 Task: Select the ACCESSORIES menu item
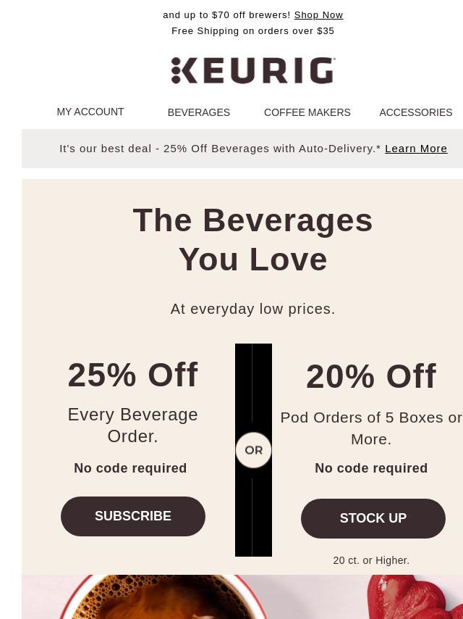pos(416,112)
